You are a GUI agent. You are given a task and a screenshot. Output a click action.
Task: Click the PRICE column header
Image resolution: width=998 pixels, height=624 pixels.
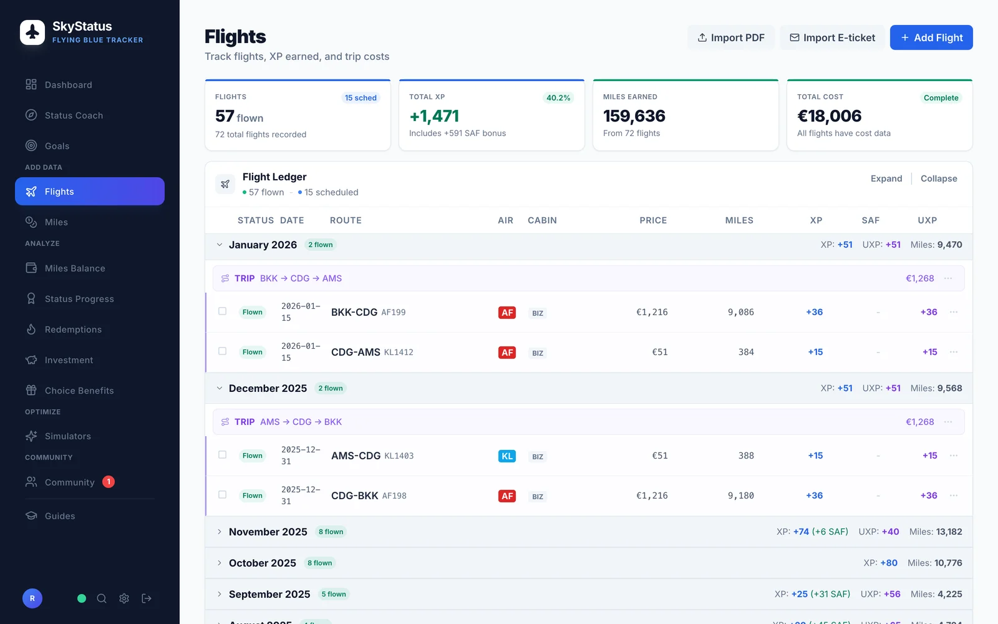pyautogui.click(x=653, y=220)
